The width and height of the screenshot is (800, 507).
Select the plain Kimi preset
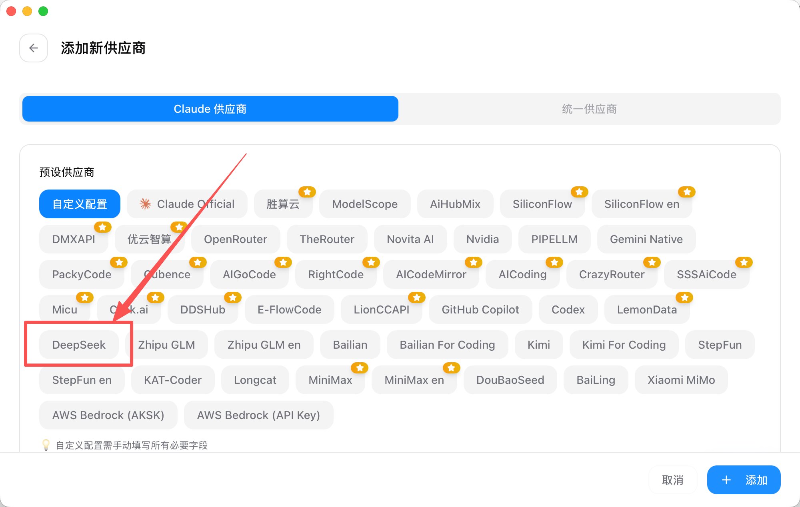[539, 345]
